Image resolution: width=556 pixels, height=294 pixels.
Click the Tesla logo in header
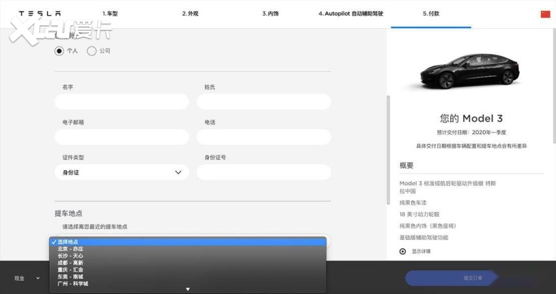(40, 13)
